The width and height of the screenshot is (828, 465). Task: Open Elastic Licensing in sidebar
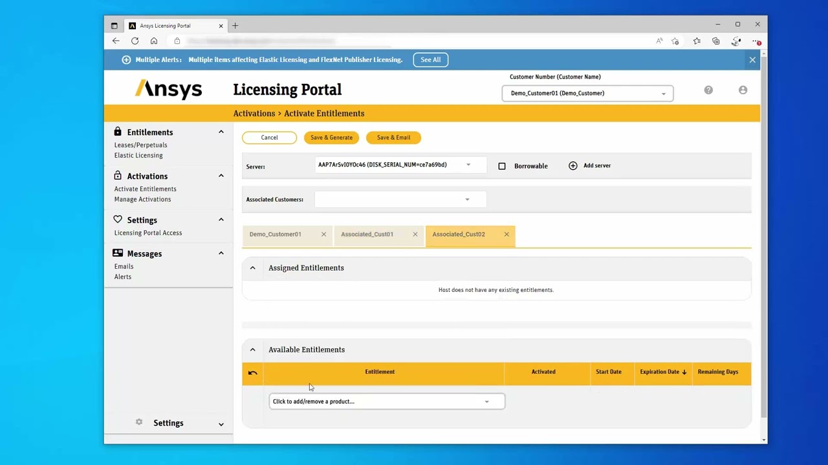tap(138, 156)
